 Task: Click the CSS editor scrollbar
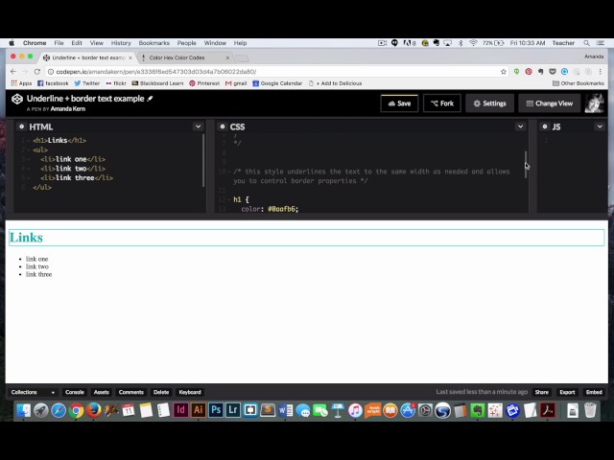(526, 165)
